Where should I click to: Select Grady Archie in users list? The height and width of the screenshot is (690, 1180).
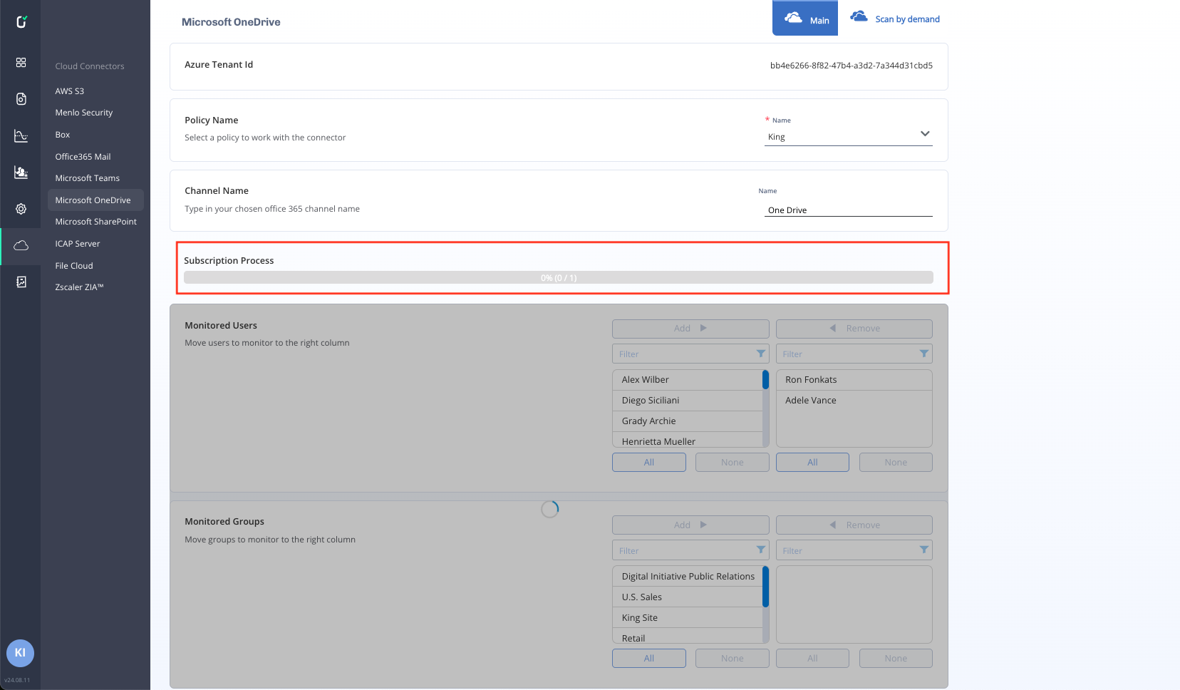point(688,421)
